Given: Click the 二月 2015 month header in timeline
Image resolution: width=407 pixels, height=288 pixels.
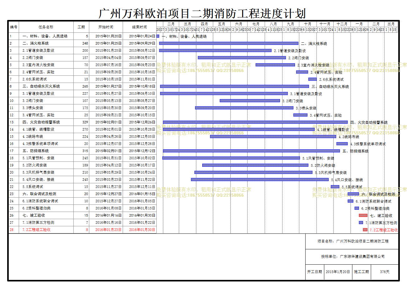Looking at the screenshot, I should coord(171,24).
